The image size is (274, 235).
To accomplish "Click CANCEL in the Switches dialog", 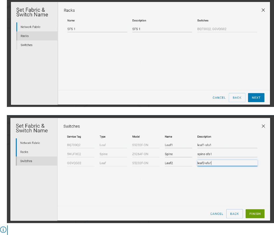I will [x=217, y=214].
